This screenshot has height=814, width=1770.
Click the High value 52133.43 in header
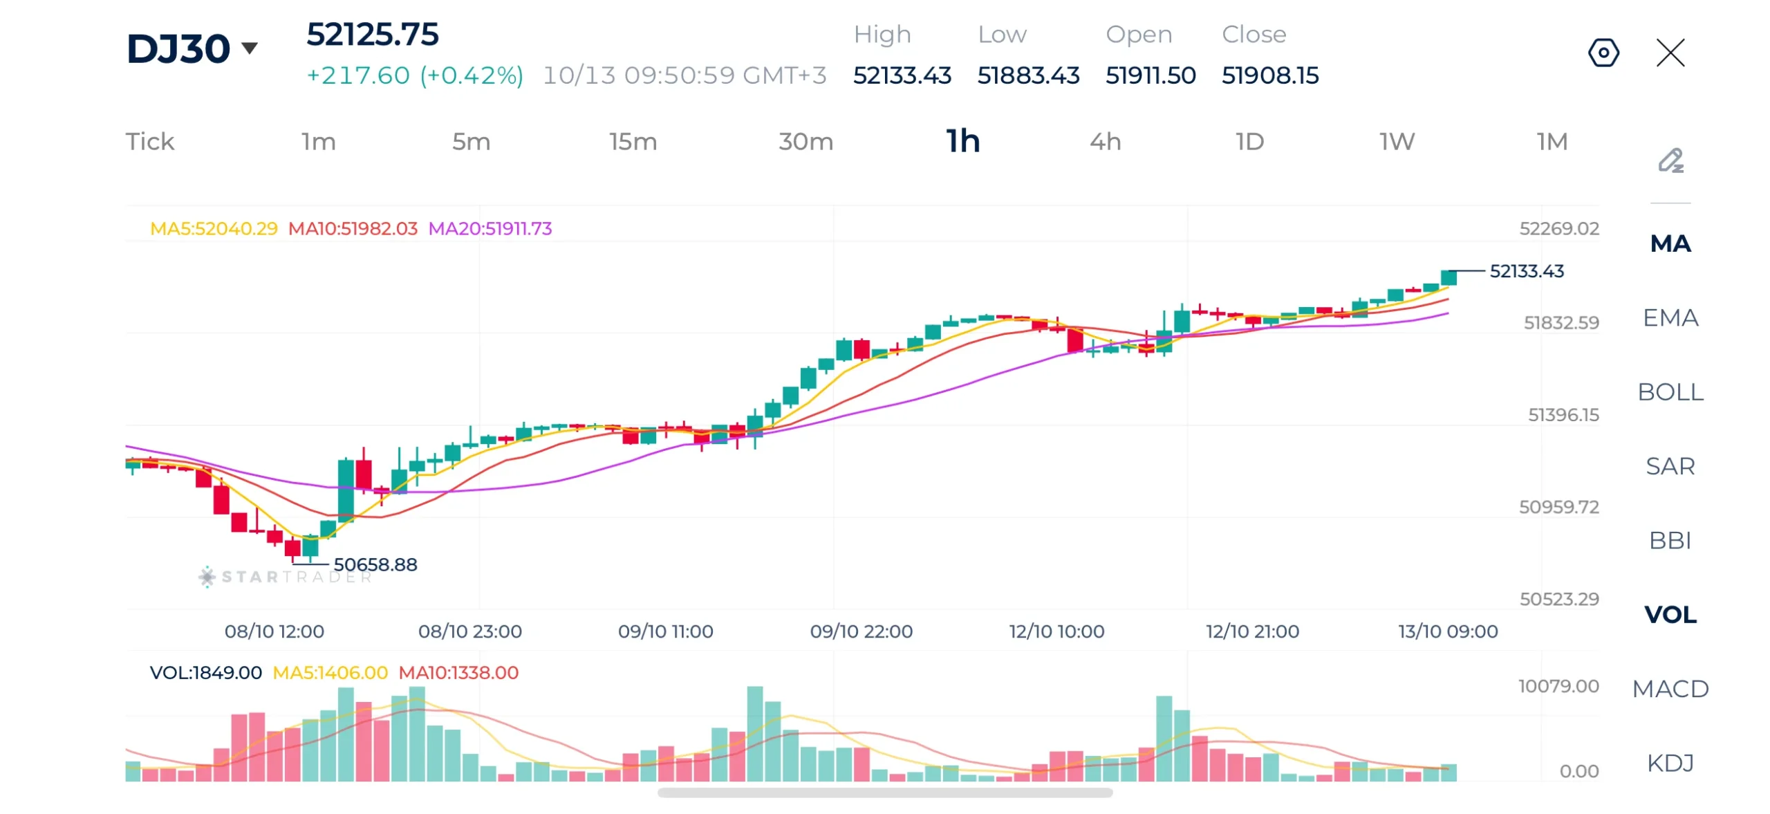[x=902, y=75]
